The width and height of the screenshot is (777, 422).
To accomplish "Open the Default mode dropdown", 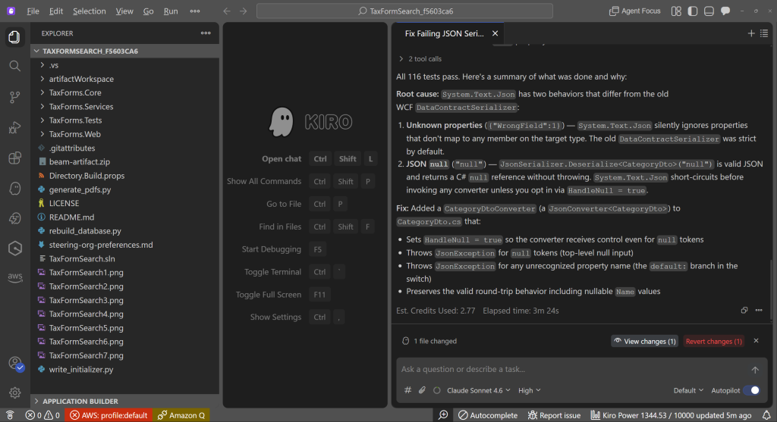I will click(x=688, y=390).
